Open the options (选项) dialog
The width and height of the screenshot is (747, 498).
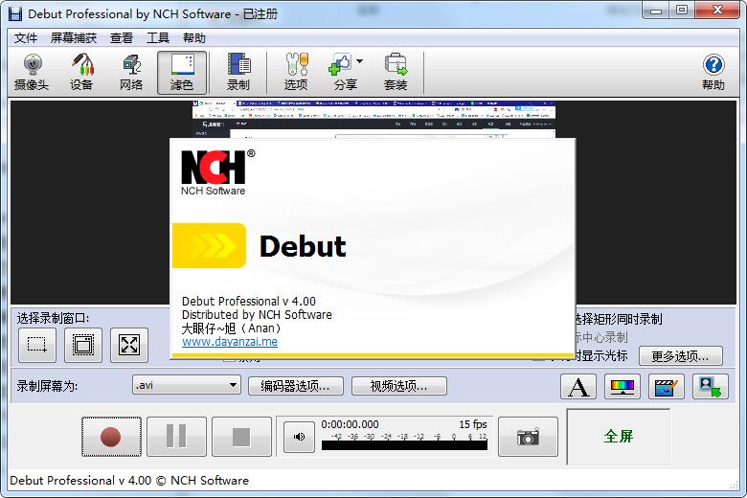click(x=296, y=73)
